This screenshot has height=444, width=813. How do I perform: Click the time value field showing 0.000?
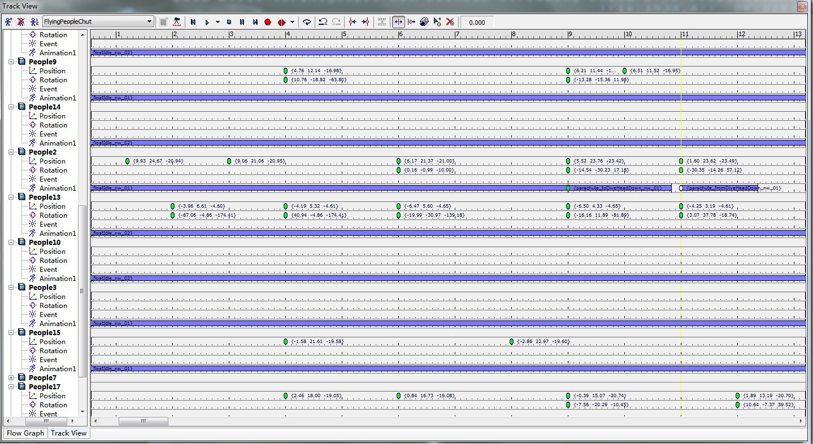[477, 23]
